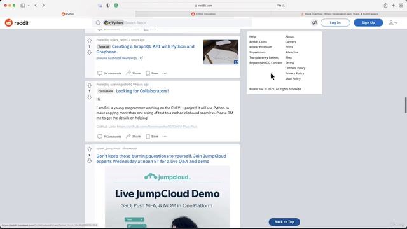Downvote the JumpCloud promoted post
The height and width of the screenshot is (229, 407).
tap(89, 161)
